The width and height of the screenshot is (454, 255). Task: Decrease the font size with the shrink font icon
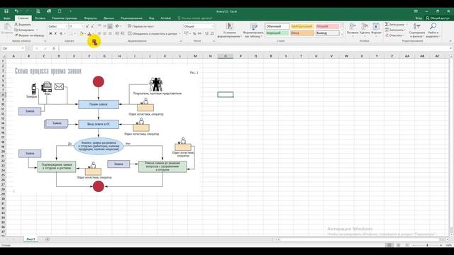click(x=93, y=26)
